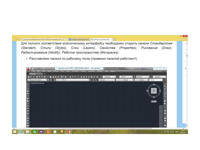Click the page vertical scrollbar down arrow
The height and width of the screenshot is (150, 200).
187,125
